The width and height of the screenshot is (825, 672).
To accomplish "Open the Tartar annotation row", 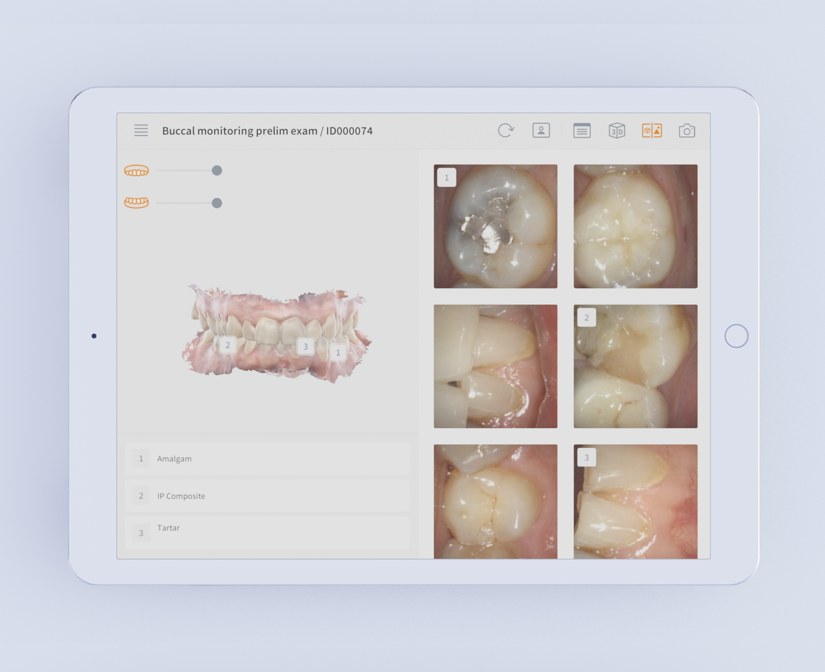I will pos(267,533).
